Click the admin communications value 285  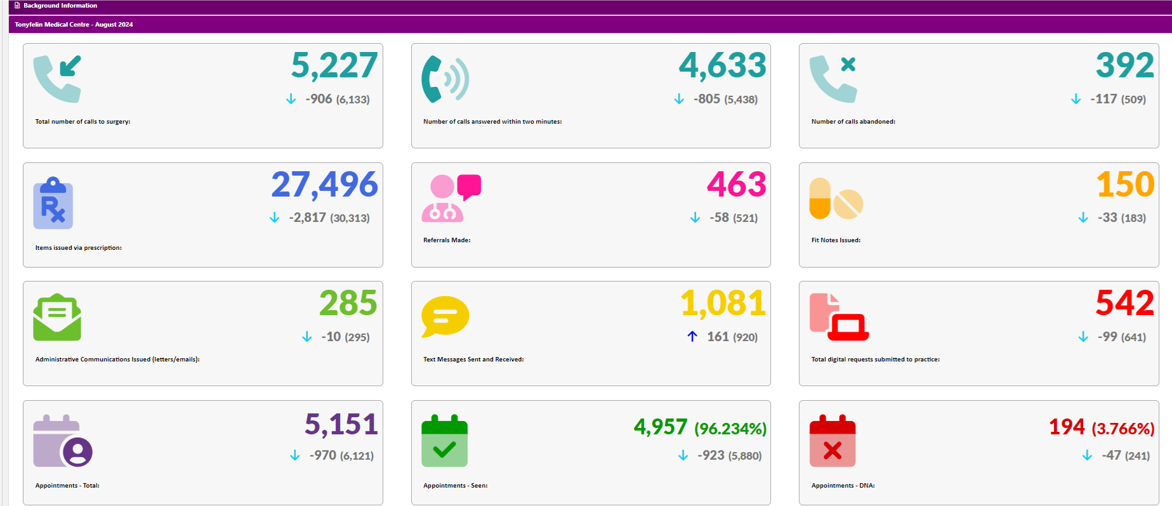[x=348, y=303]
